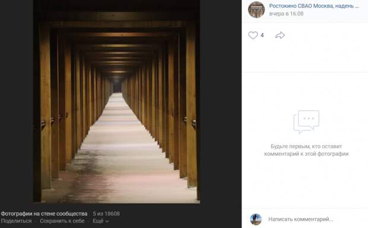Click the chevron next to Ещё
This screenshot has width=368, height=228.
click(x=107, y=221)
